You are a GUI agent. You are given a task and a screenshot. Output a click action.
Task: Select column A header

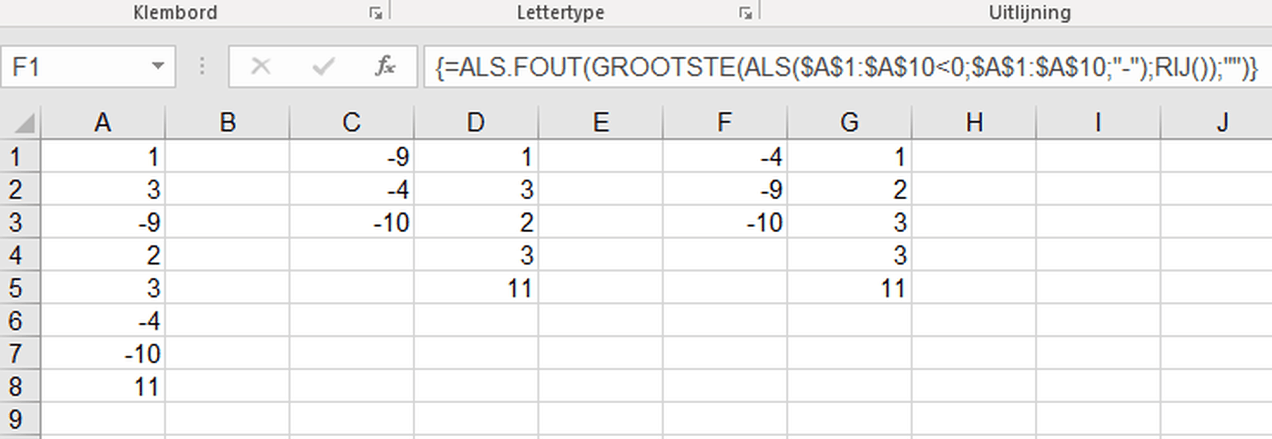coord(103,123)
